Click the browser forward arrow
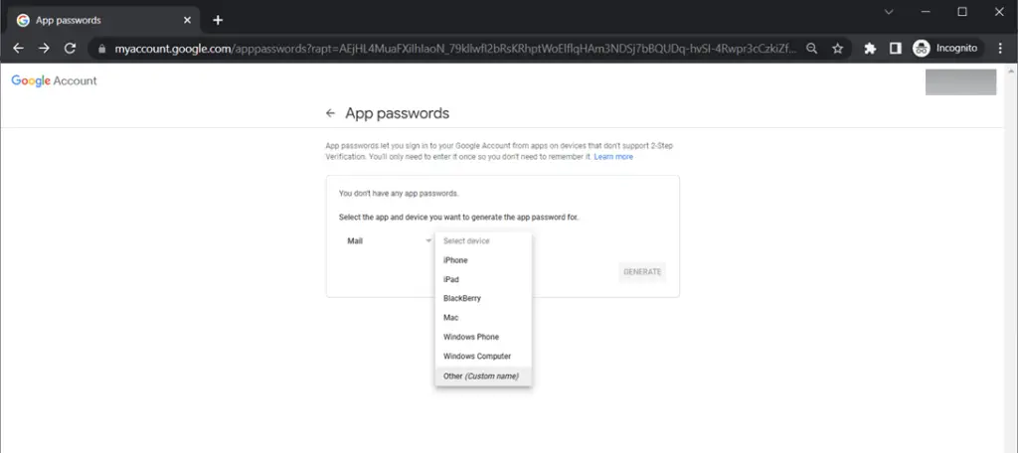Screen dimensions: 1018x453 (x=44, y=49)
